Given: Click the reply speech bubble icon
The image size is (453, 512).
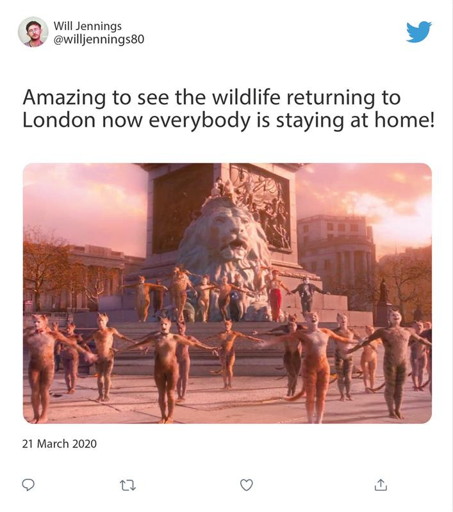Looking at the screenshot, I should click(x=28, y=484).
